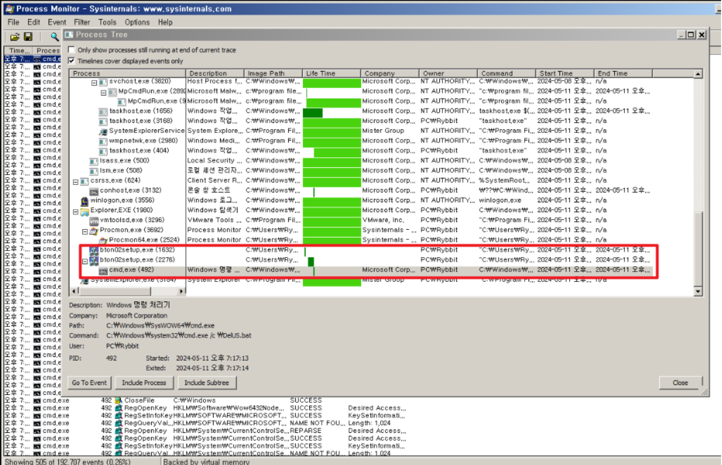Click the bton02setup.exe (2276) life time bar
This screenshot has width=722, height=465.
coord(311,261)
